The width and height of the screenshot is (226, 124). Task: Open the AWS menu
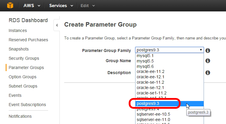click(32, 6)
